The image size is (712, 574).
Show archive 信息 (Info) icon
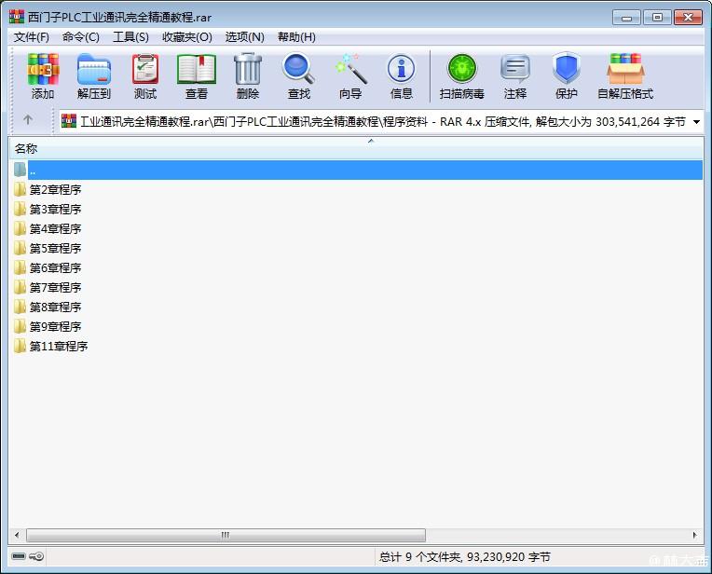[x=402, y=76]
